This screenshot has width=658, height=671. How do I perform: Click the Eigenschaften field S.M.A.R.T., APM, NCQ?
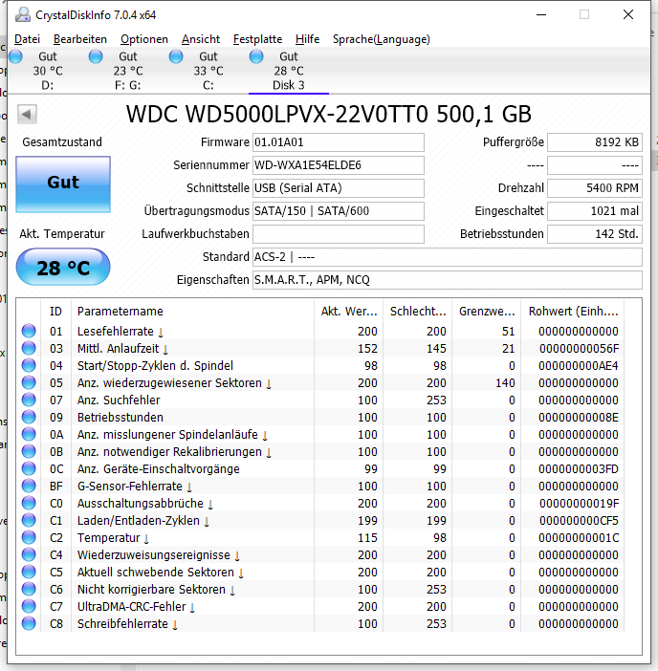tap(448, 280)
